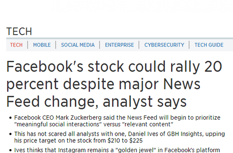Click the 'meaningful social interactions' quoted phrase
The width and height of the screenshot is (233, 153).
click(58, 124)
